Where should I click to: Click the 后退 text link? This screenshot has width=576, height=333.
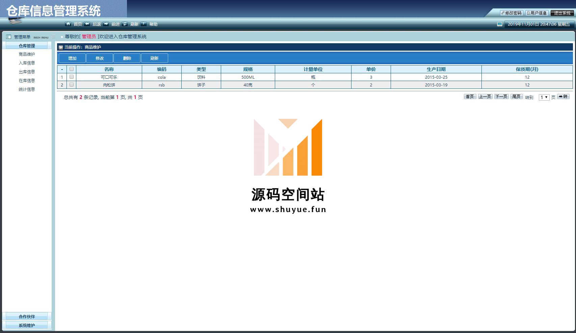(x=97, y=24)
